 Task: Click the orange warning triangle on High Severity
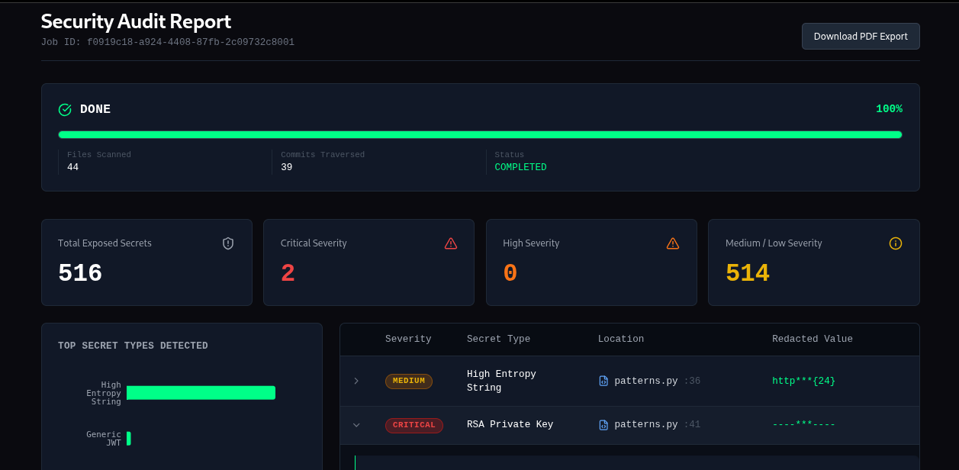[x=673, y=243]
